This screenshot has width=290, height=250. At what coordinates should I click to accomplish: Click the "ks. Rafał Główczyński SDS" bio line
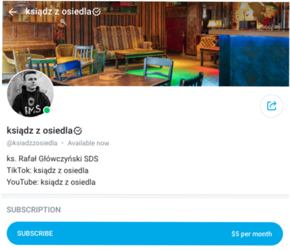pyautogui.click(x=53, y=159)
